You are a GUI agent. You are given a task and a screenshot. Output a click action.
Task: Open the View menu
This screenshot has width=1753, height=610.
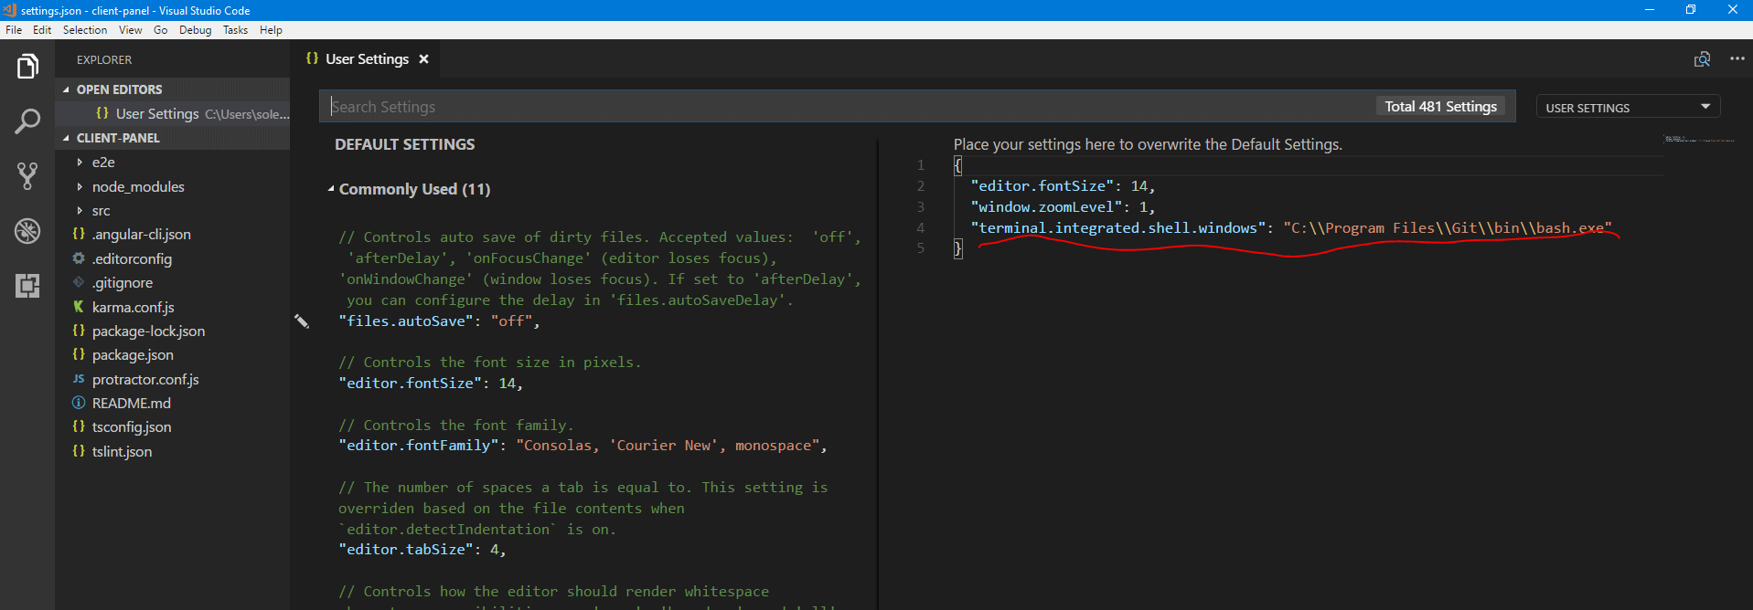(x=131, y=30)
